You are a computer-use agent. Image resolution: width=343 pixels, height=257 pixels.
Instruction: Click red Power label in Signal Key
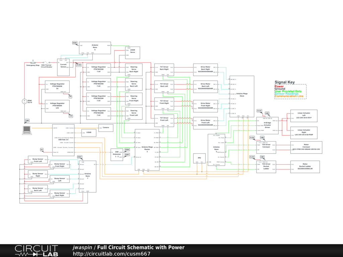point(279,86)
